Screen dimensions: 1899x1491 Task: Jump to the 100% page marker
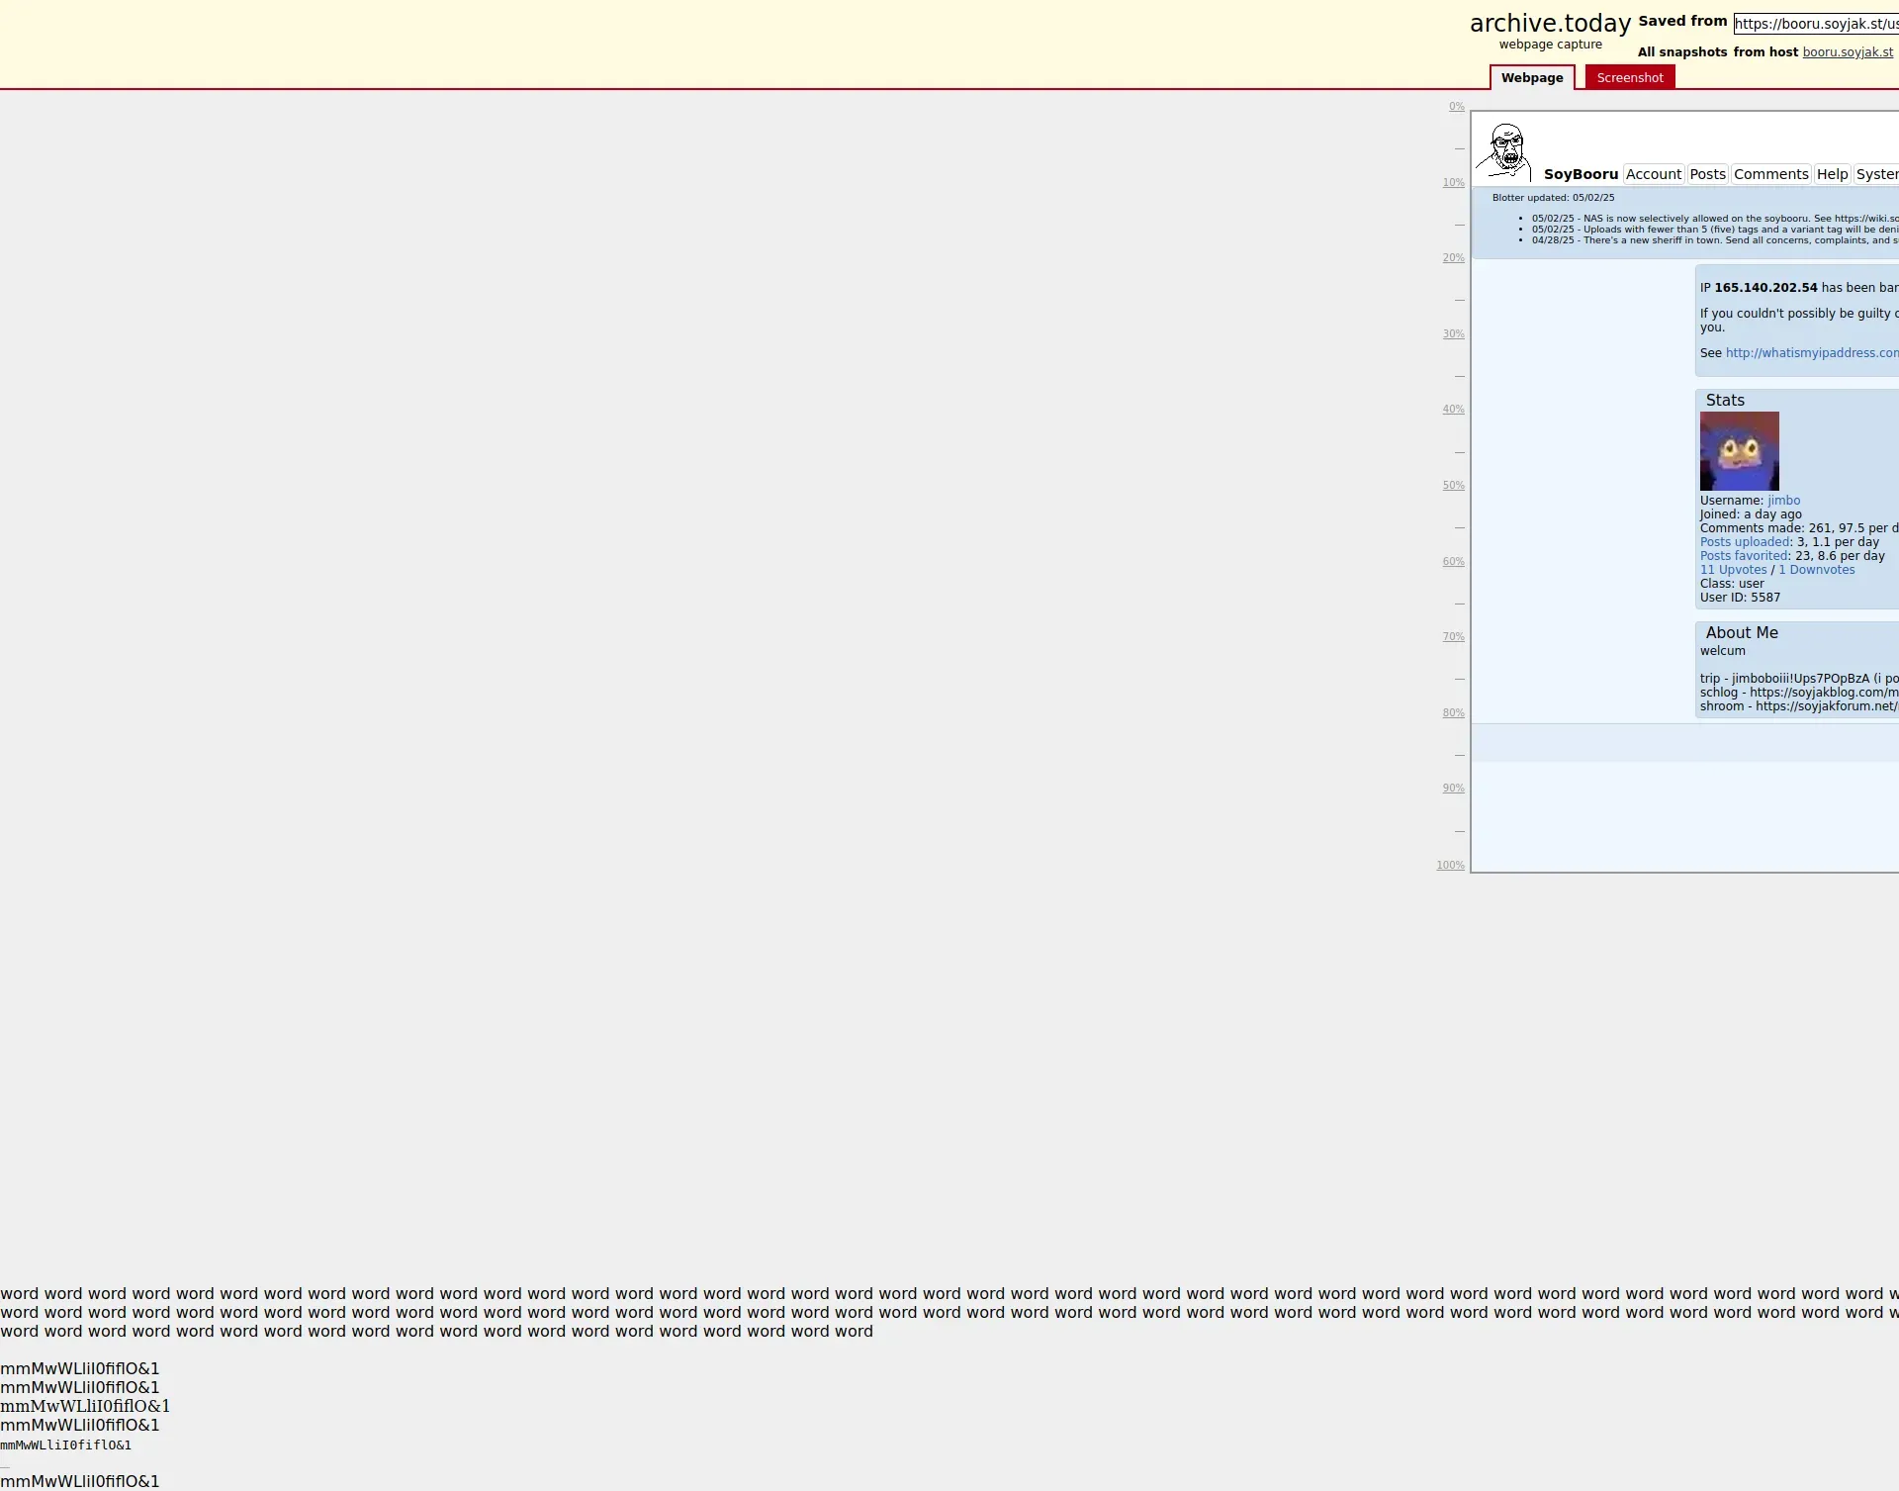pos(1450,866)
